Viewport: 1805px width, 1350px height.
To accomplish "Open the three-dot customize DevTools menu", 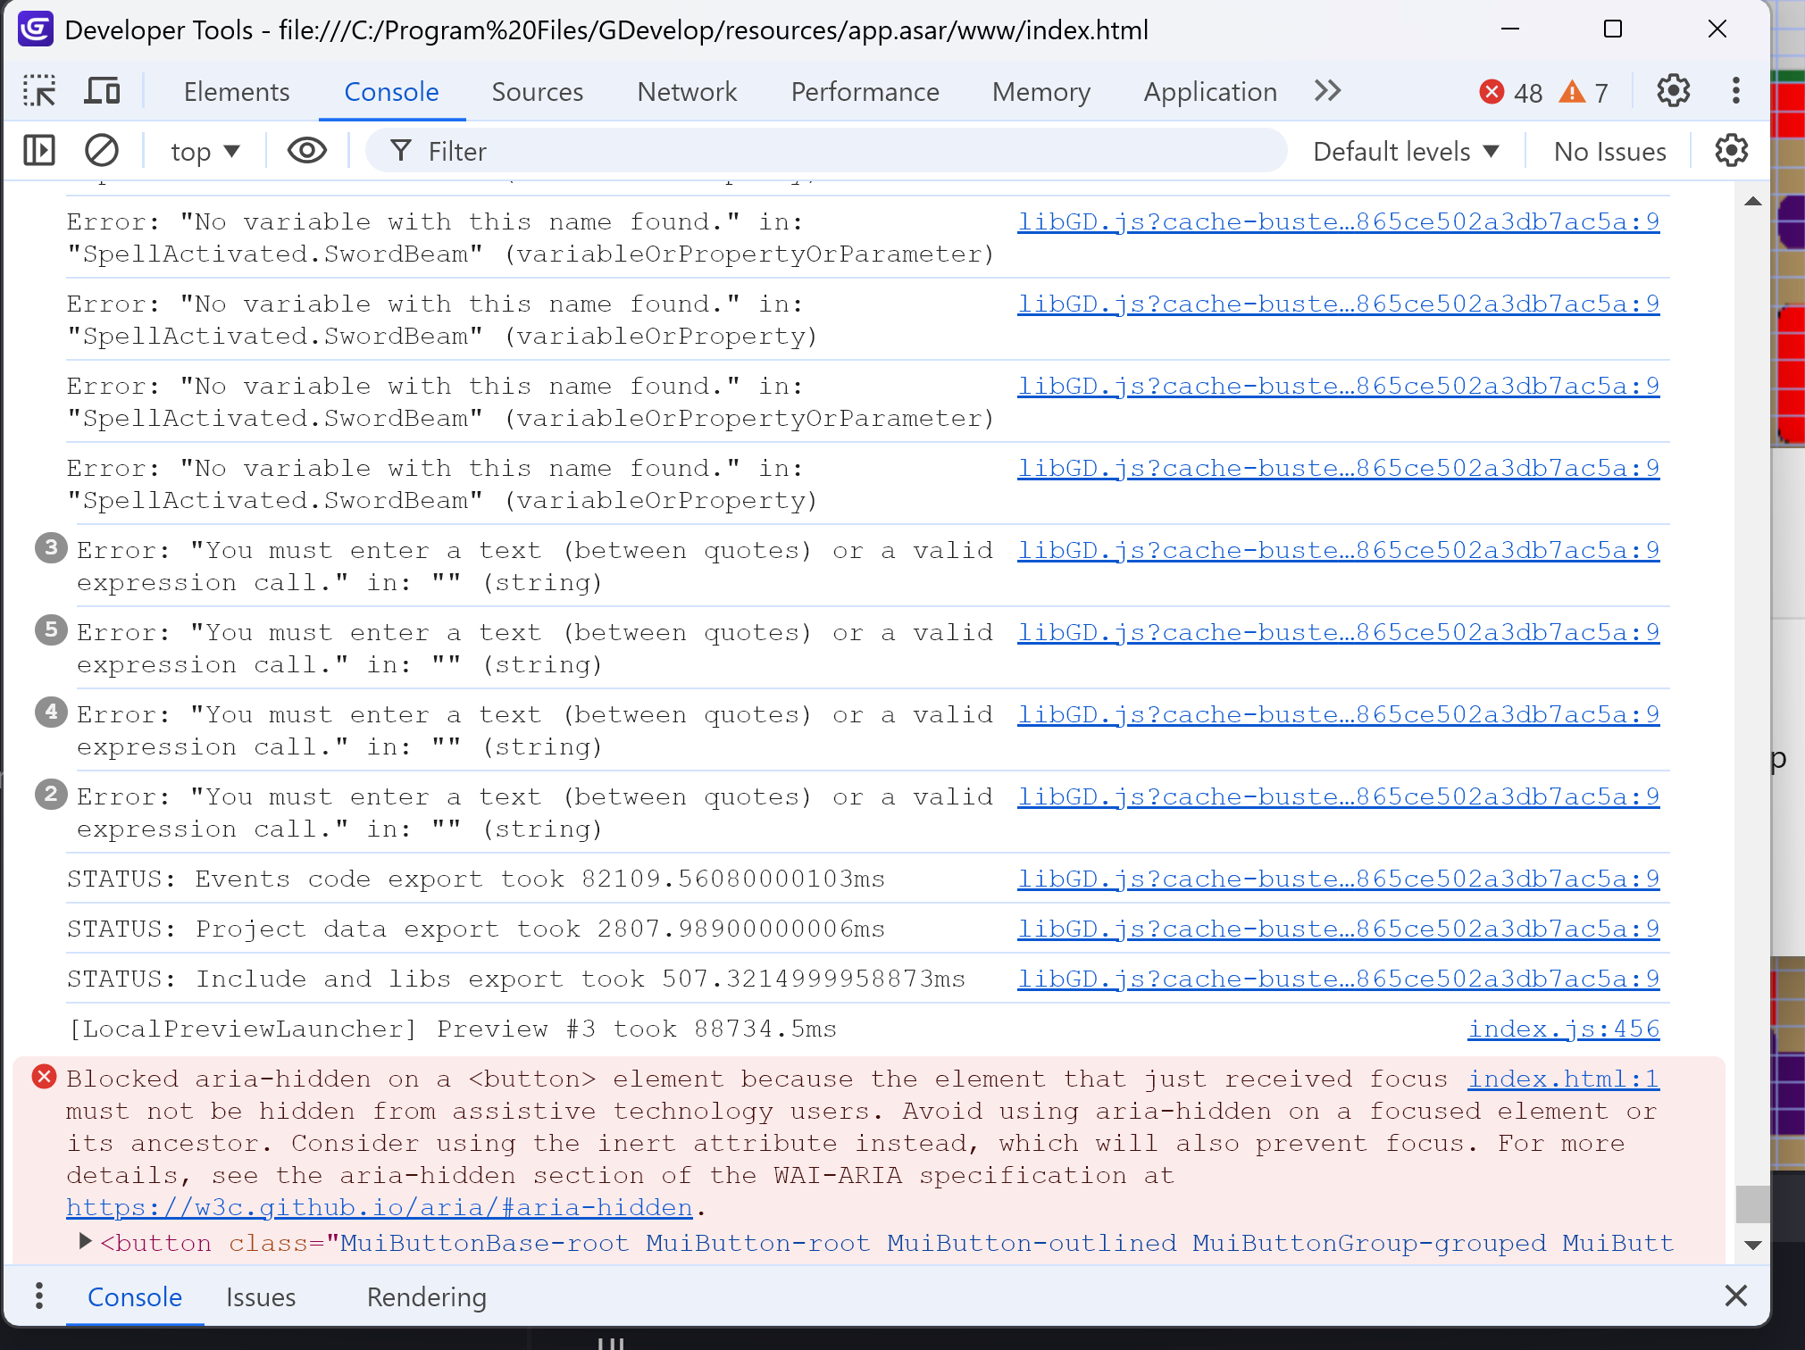I will 1735,91.
